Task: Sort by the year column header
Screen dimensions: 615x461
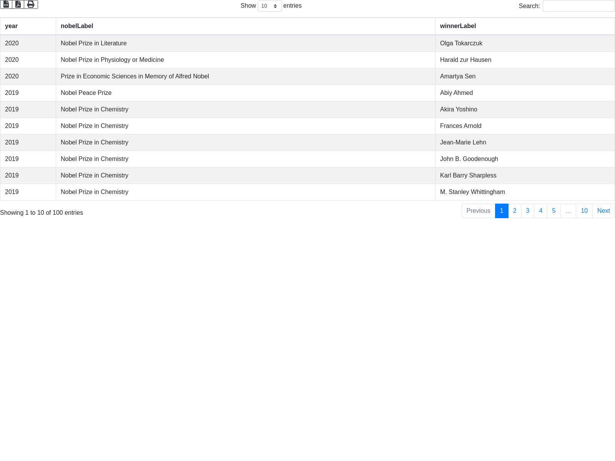Action: (11, 26)
